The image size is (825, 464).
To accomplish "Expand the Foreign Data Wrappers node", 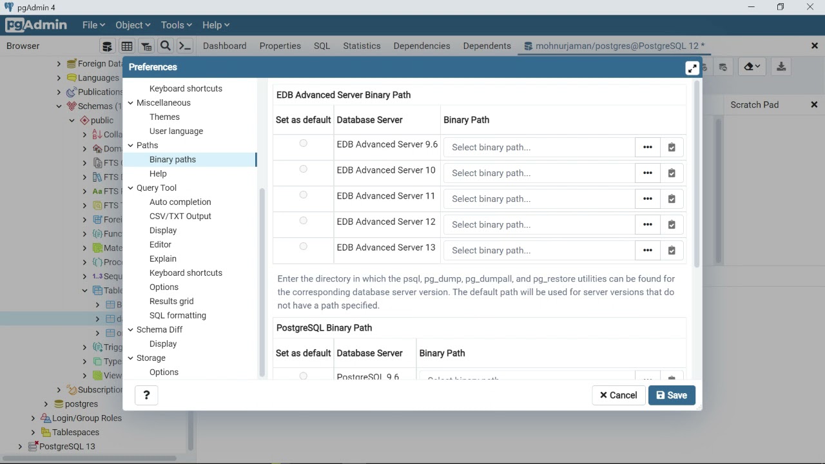I will pyautogui.click(x=59, y=64).
